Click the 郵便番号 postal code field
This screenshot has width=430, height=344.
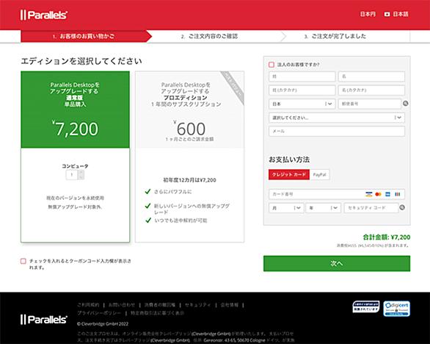(x=370, y=104)
